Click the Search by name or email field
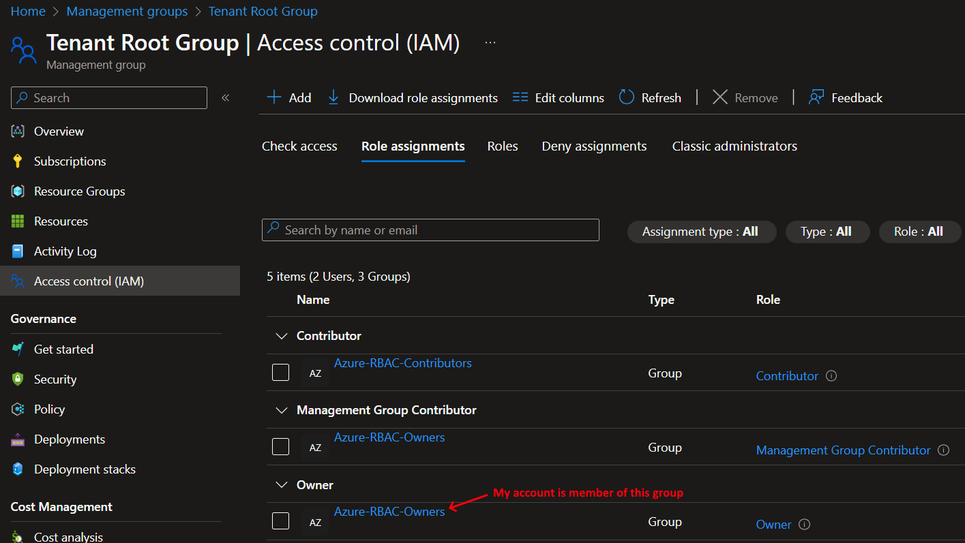 tap(430, 230)
